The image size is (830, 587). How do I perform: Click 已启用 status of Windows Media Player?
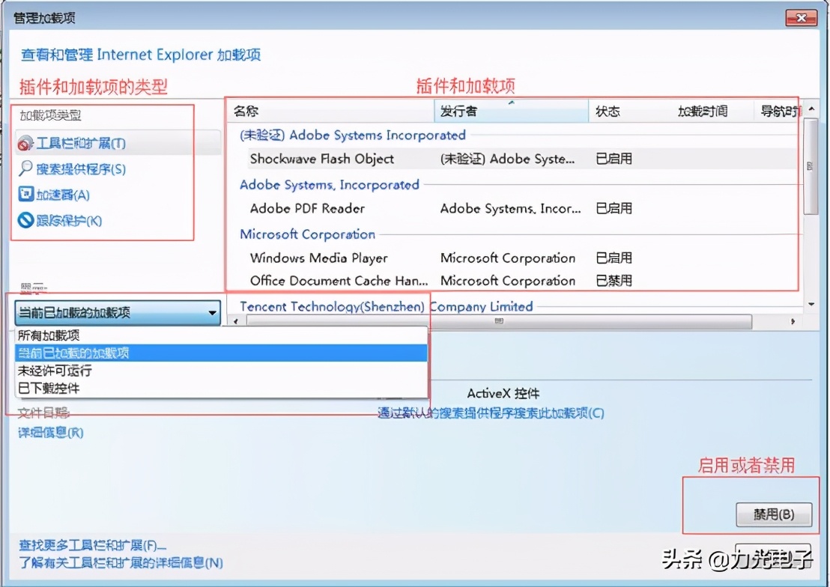coord(614,258)
